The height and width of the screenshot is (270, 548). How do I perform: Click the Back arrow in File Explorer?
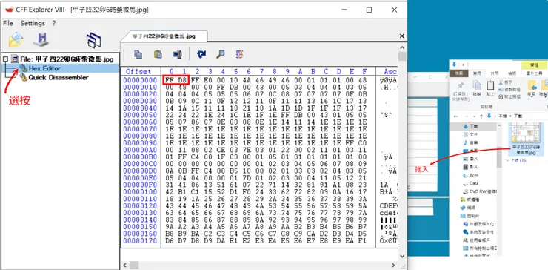pos(455,116)
